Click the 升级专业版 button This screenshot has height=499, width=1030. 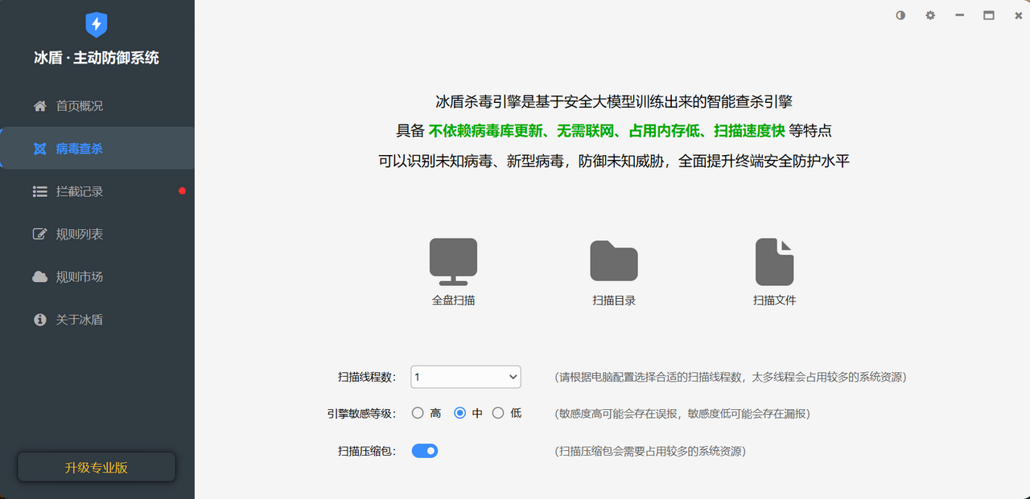click(97, 468)
